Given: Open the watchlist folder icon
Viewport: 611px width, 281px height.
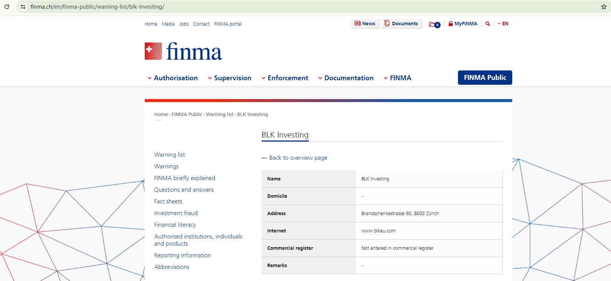Looking at the screenshot, I should tap(434, 24).
